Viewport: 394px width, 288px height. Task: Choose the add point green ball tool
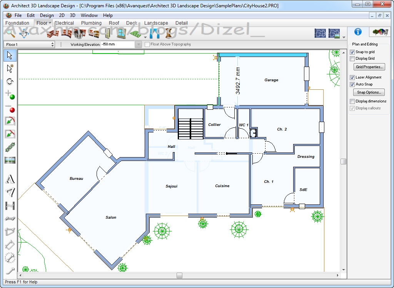coord(10,95)
